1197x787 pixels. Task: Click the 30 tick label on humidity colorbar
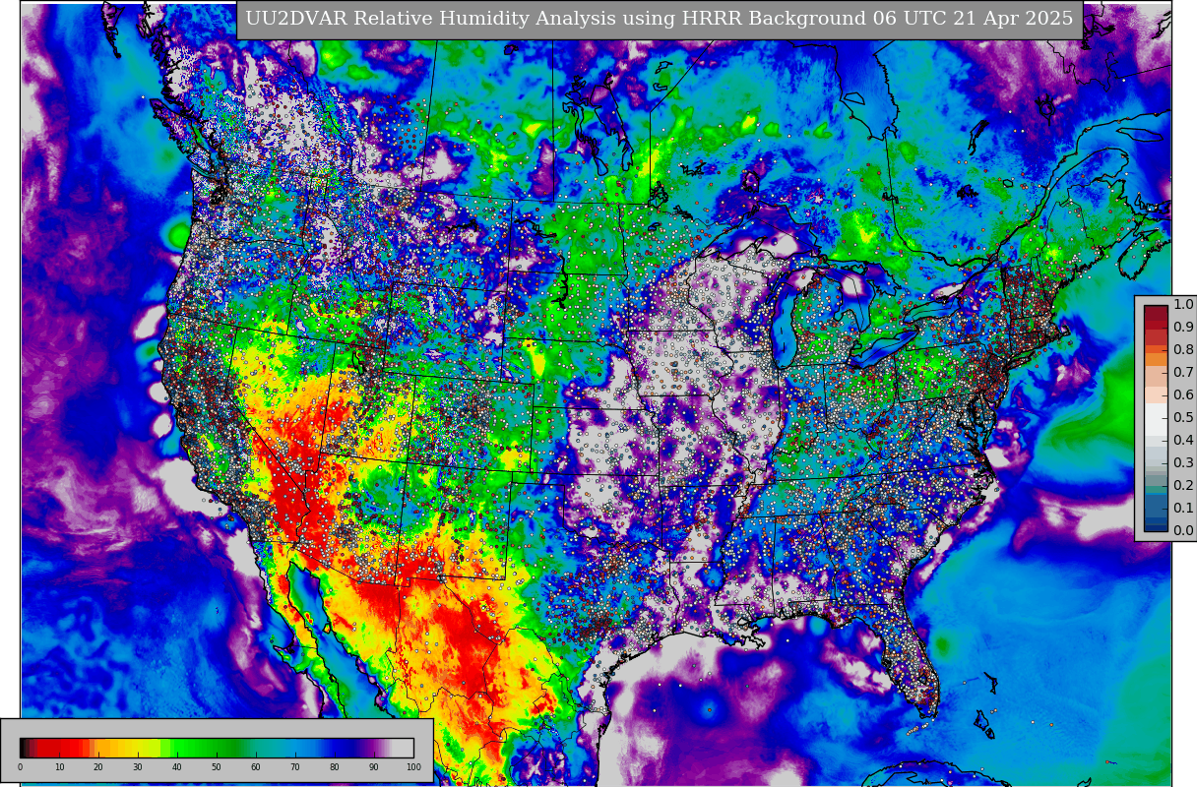[x=138, y=767]
